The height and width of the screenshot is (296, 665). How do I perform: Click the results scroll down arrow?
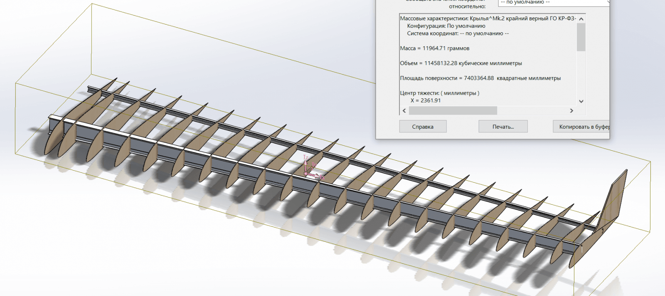pos(581,101)
